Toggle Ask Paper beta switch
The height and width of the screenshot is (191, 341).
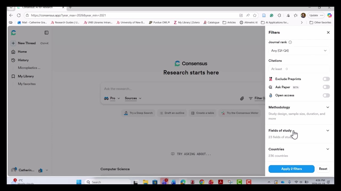coord(326,87)
